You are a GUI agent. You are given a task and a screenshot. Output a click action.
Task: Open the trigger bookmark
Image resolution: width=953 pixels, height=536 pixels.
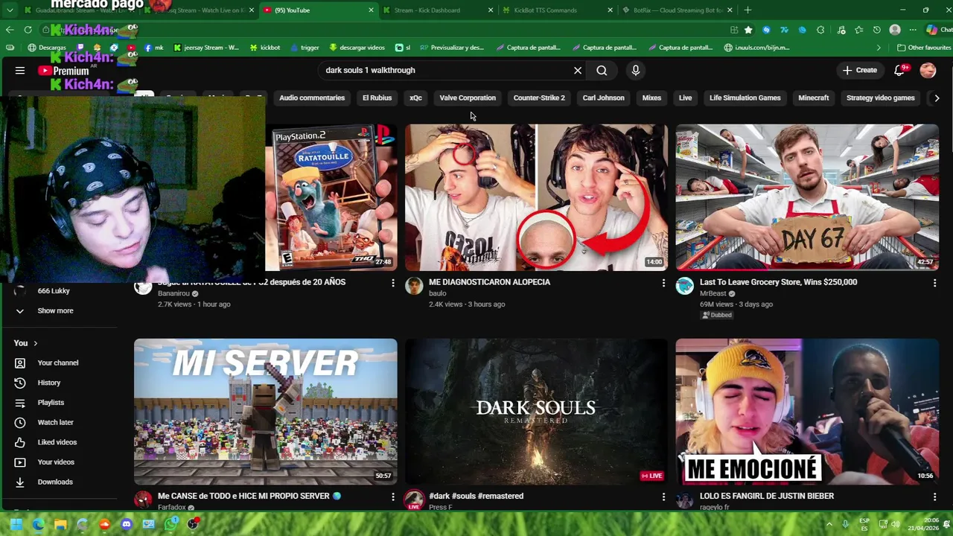coord(305,48)
